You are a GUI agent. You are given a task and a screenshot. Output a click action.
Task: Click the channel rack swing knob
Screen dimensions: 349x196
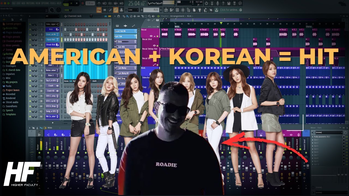[x=91, y=16]
